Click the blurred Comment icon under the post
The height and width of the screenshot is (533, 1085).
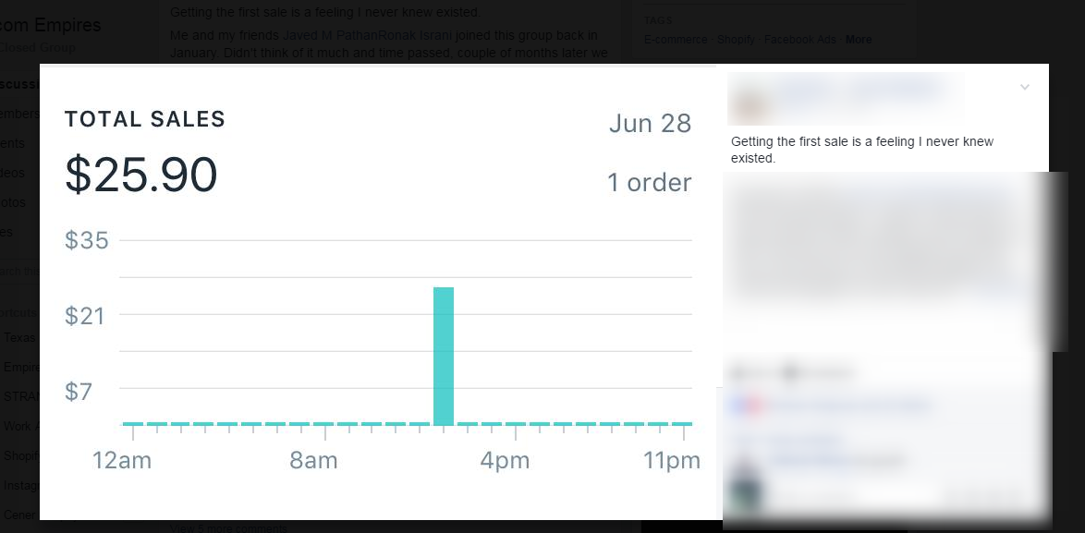[791, 373]
